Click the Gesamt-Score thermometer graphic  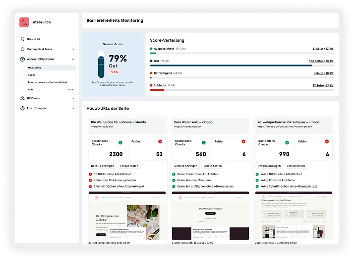click(101, 65)
